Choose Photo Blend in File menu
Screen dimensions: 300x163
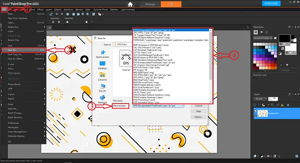(24, 84)
